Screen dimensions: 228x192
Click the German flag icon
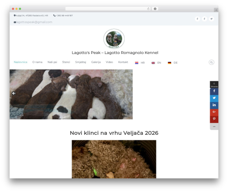[x=170, y=63]
